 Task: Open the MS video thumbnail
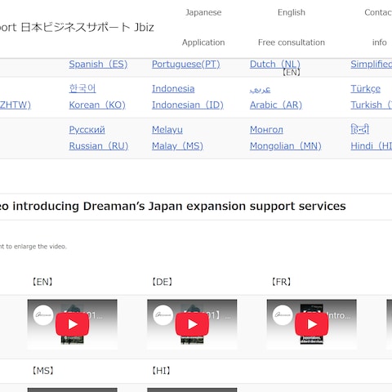73,390
